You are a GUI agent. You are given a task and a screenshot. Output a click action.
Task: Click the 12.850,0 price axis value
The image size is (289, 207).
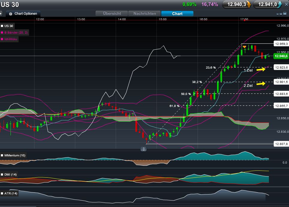282,118
